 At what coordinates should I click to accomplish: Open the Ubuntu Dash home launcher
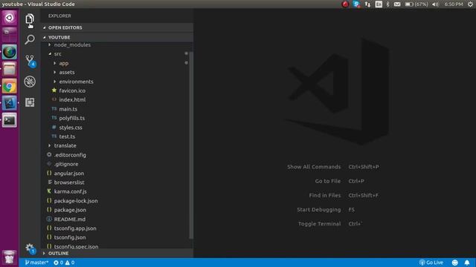coord(10,18)
